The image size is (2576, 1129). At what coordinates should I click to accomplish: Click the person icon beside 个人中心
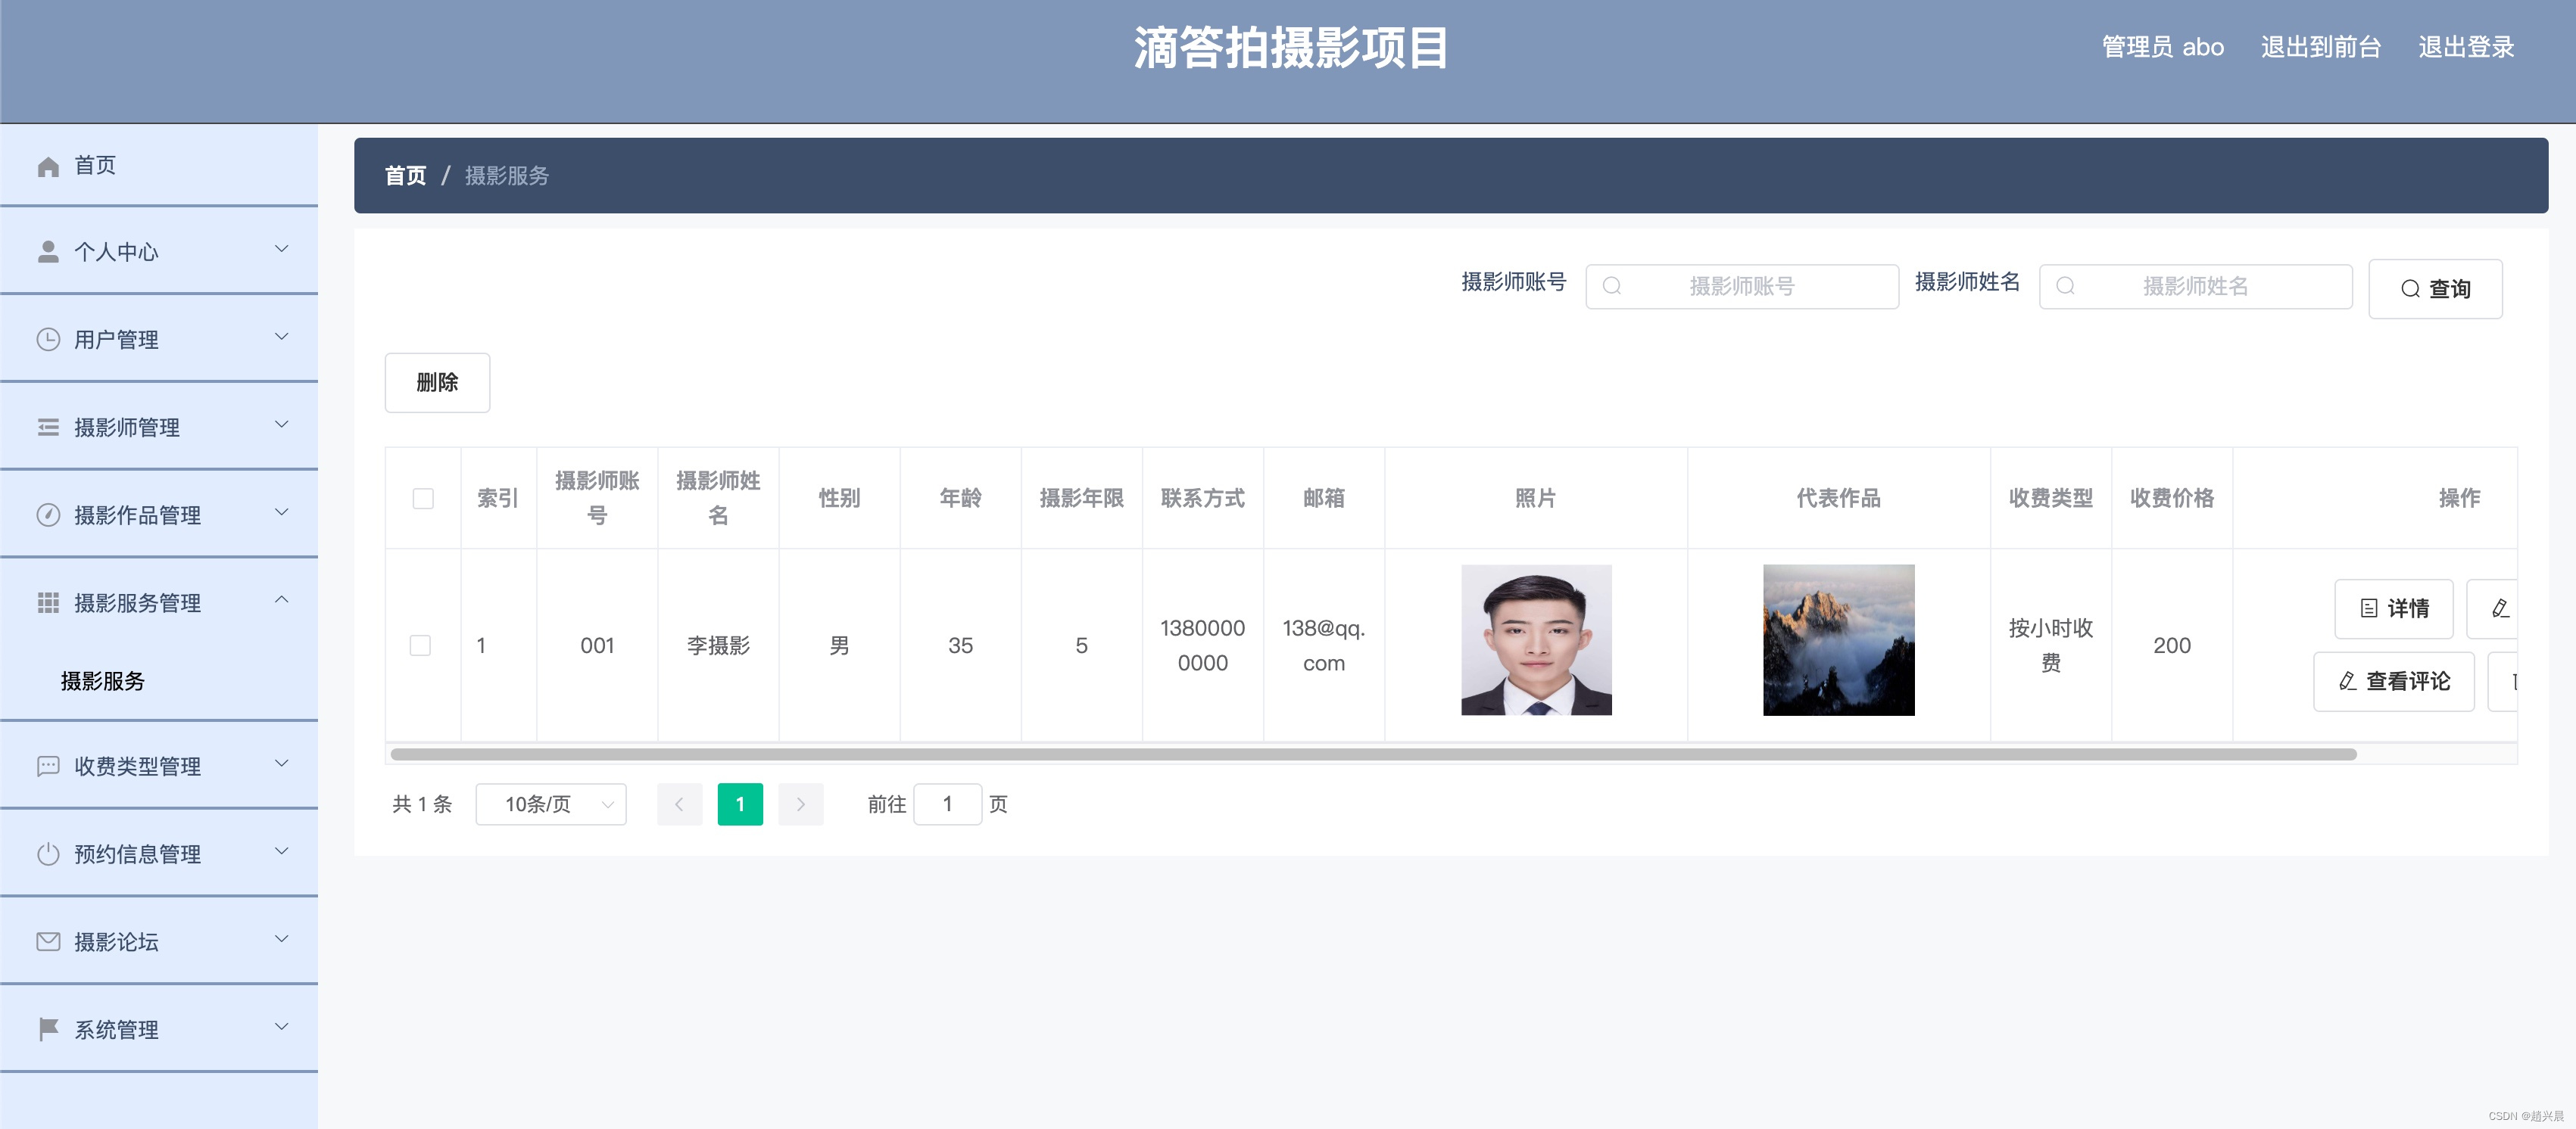tap(48, 252)
